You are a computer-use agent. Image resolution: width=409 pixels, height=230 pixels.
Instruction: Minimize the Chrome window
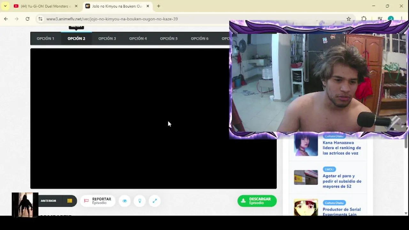click(374, 6)
